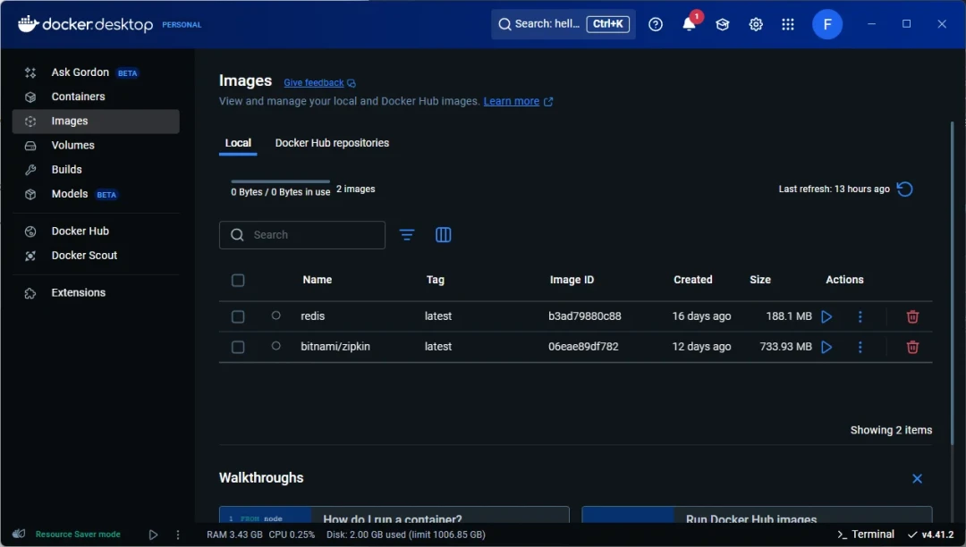Close the Walkthroughs section
The height and width of the screenshot is (547, 966).
(x=917, y=479)
